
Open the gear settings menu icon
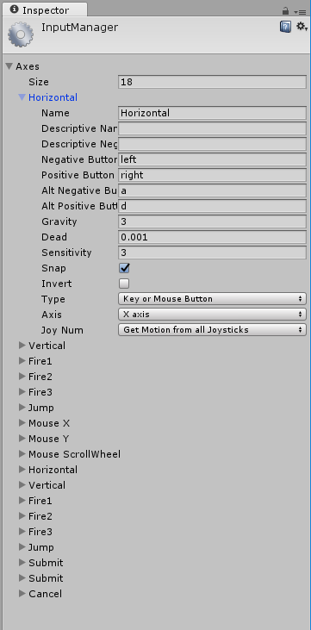pyautogui.click(x=302, y=27)
